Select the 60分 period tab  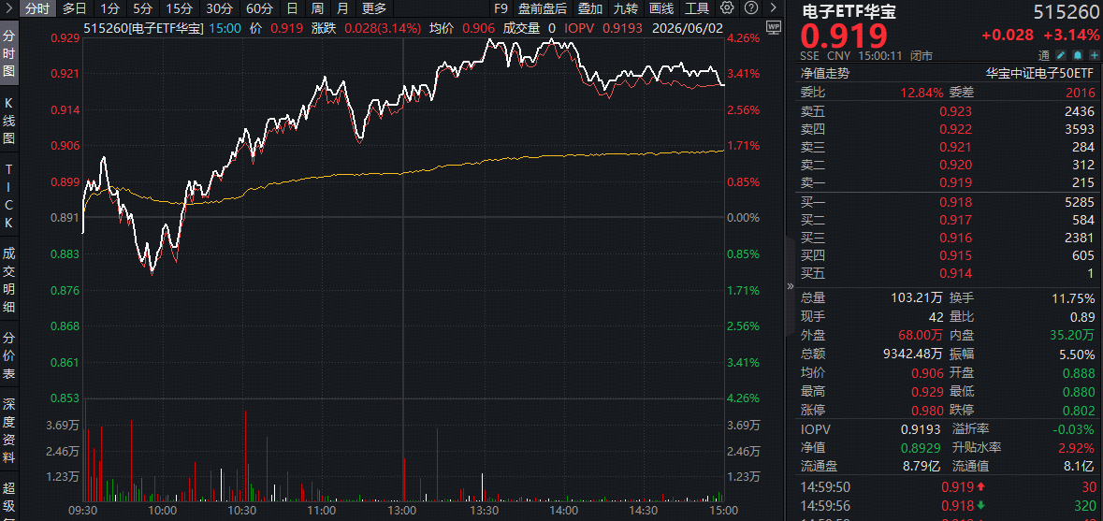(x=259, y=8)
